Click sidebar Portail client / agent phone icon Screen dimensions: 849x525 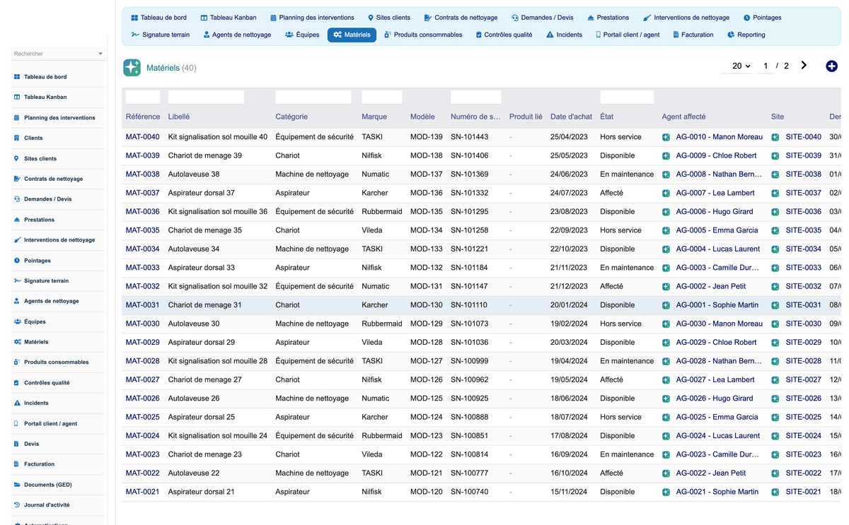17,424
